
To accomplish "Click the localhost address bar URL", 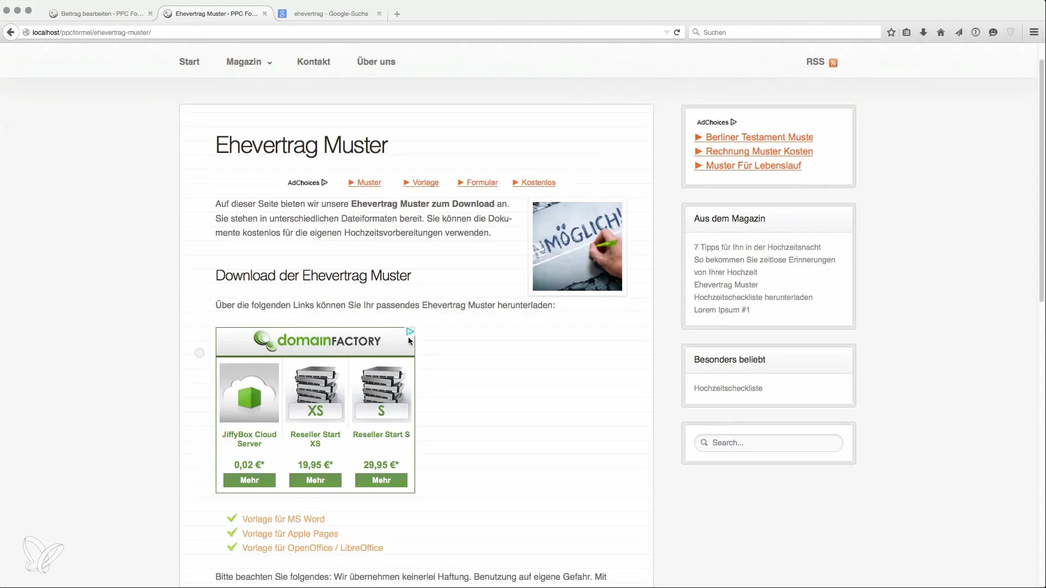I will coord(92,32).
